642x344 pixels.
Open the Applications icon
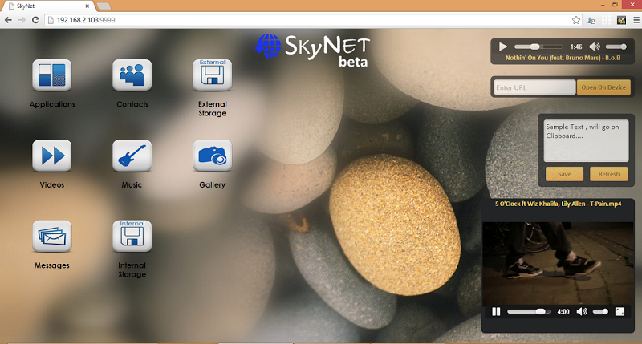coord(51,75)
